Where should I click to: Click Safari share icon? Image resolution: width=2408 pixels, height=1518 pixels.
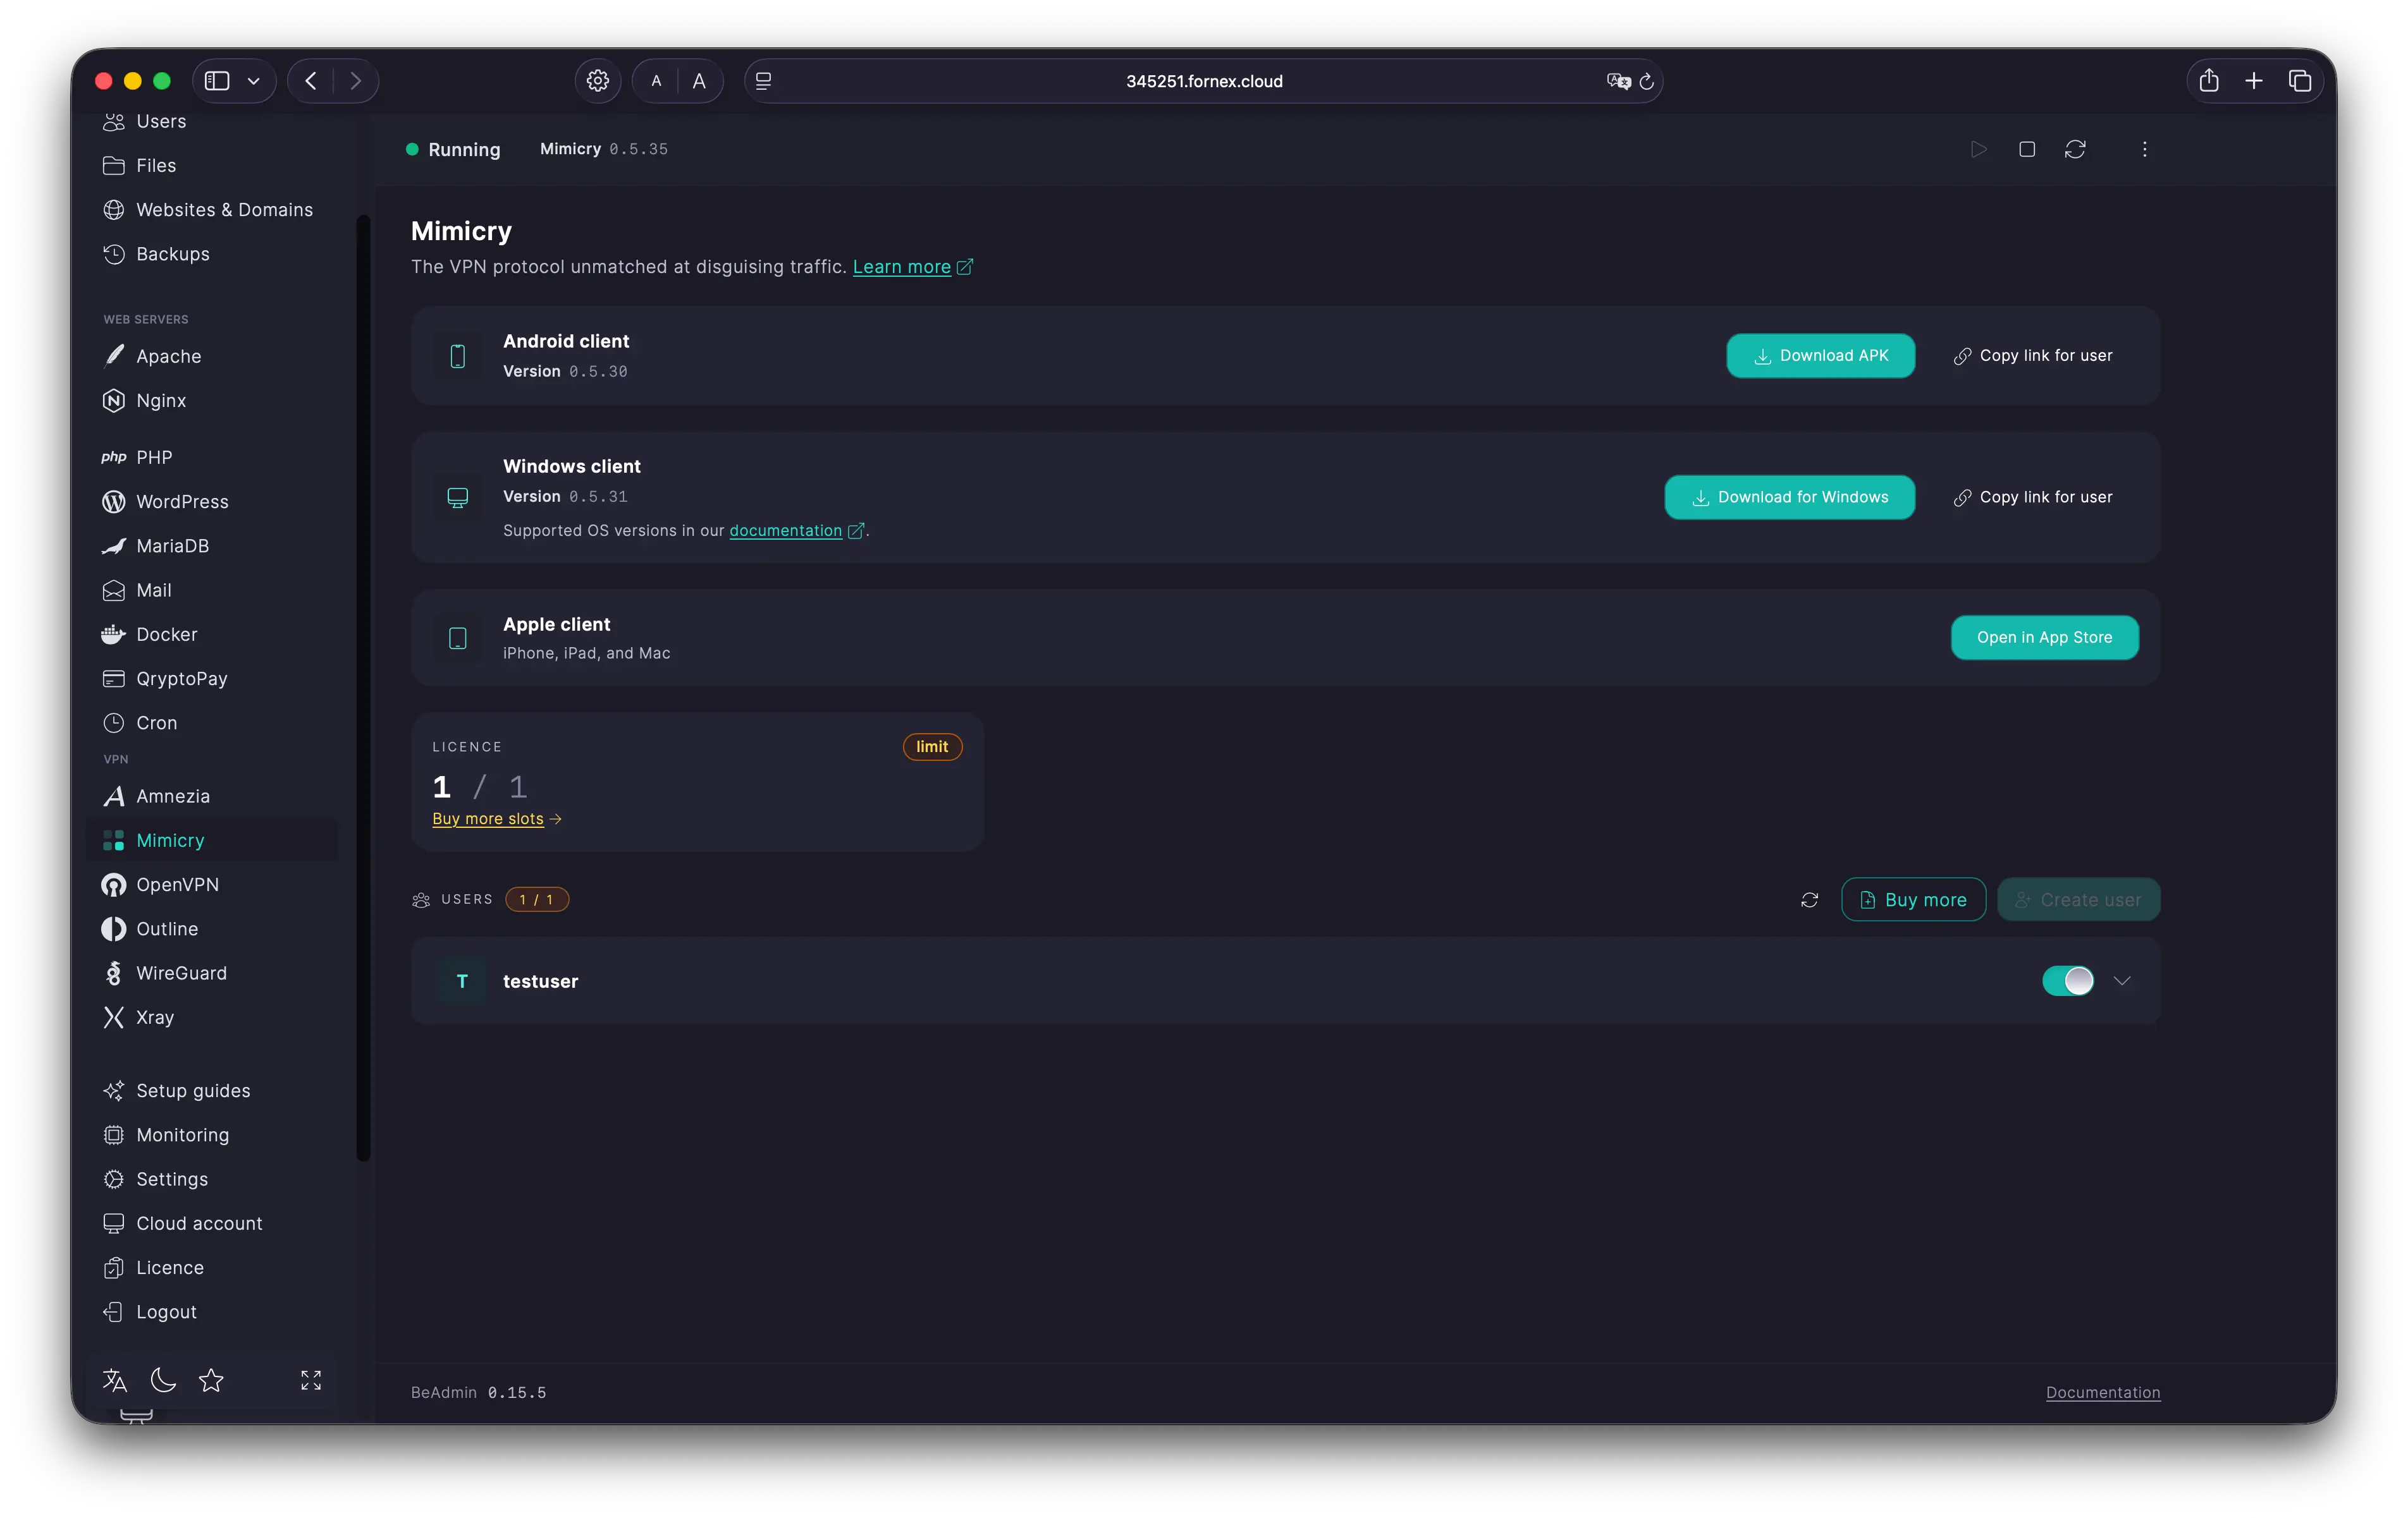click(2209, 81)
